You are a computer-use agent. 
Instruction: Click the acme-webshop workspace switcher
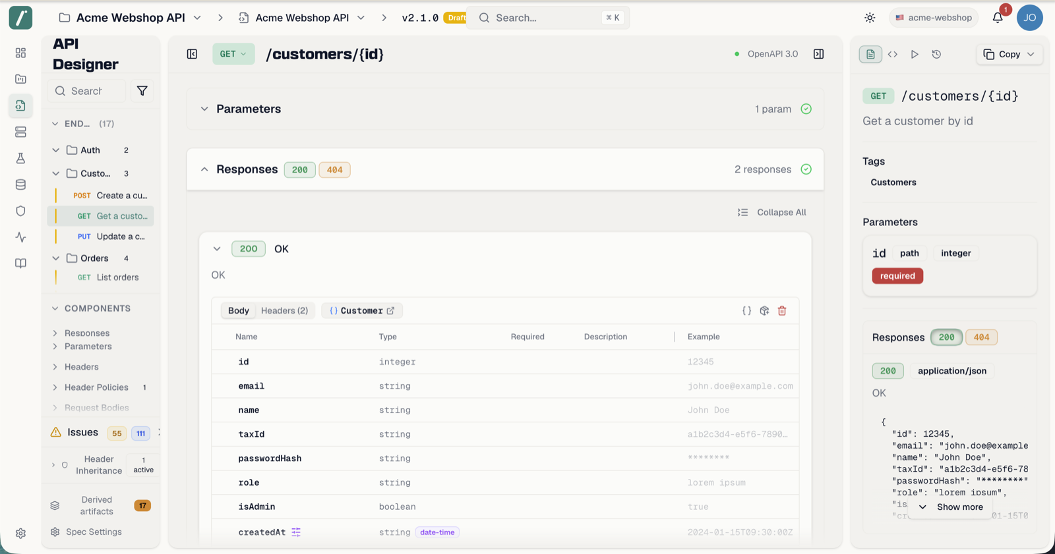point(934,18)
